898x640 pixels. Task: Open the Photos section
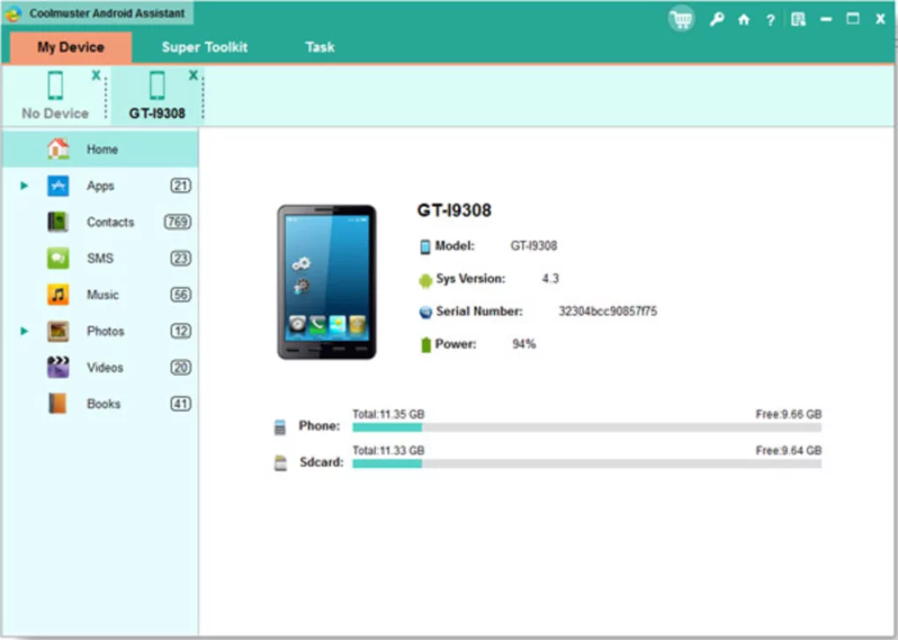(106, 331)
